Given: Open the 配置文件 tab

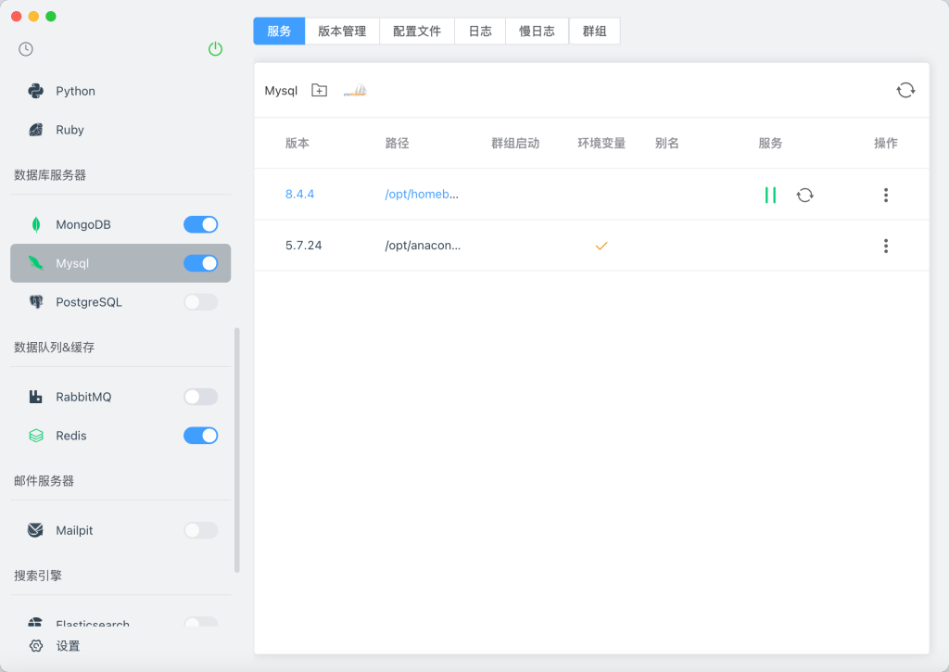Looking at the screenshot, I should (417, 31).
